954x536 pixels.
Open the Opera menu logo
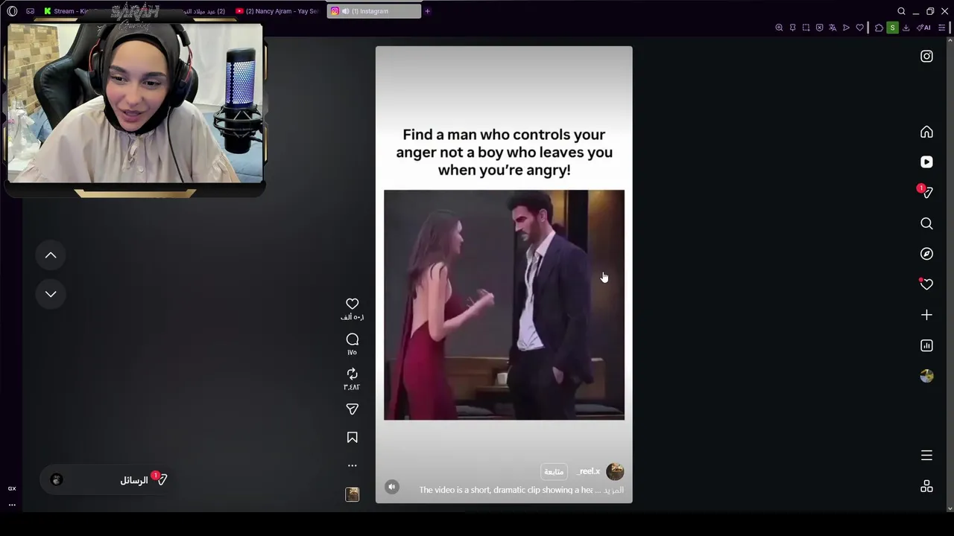click(12, 11)
